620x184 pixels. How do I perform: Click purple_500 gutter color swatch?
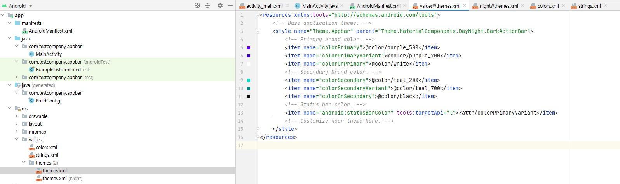click(x=249, y=48)
